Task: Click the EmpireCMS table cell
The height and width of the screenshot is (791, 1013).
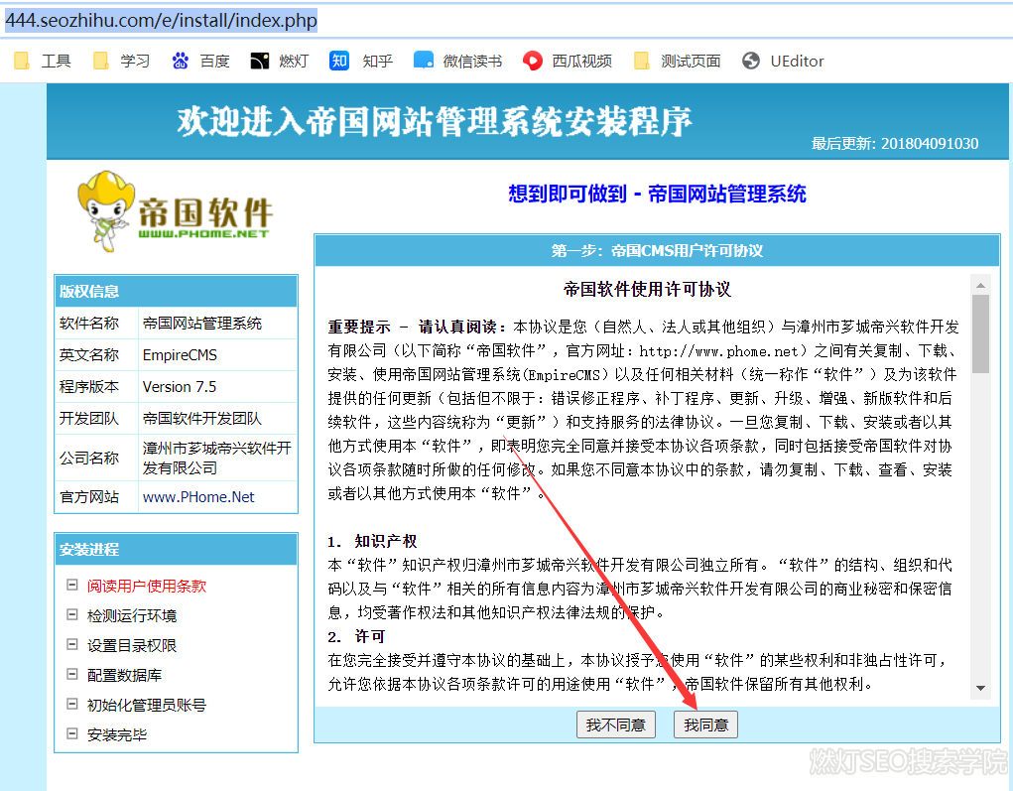Action: (217, 354)
